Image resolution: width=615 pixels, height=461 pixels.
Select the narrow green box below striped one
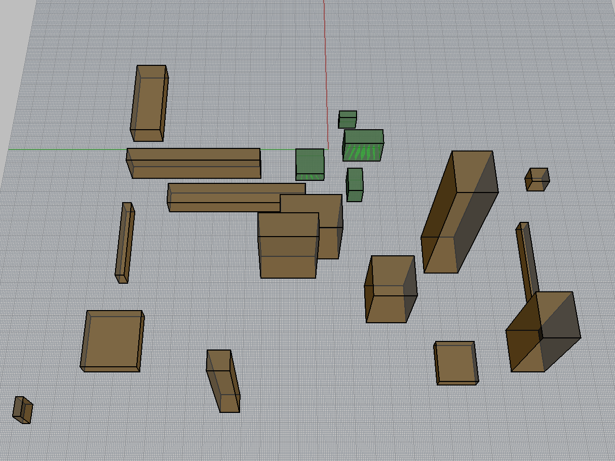click(x=355, y=185)
